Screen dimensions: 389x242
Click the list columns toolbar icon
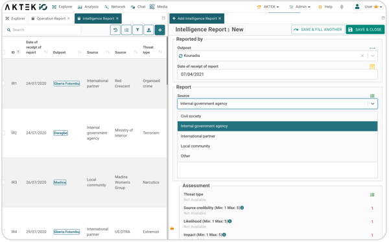(126, 30)
